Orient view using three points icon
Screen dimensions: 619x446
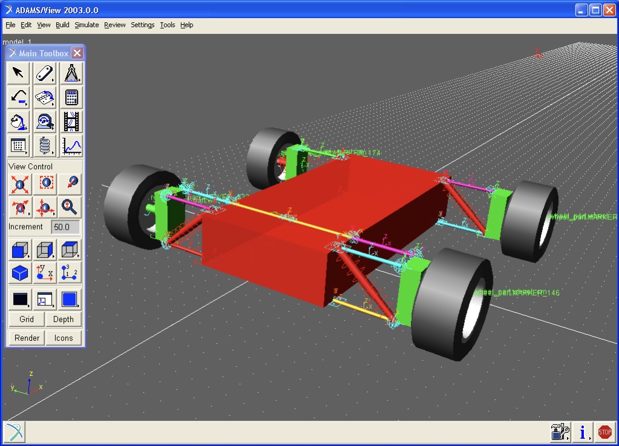(x=70, y=273)
